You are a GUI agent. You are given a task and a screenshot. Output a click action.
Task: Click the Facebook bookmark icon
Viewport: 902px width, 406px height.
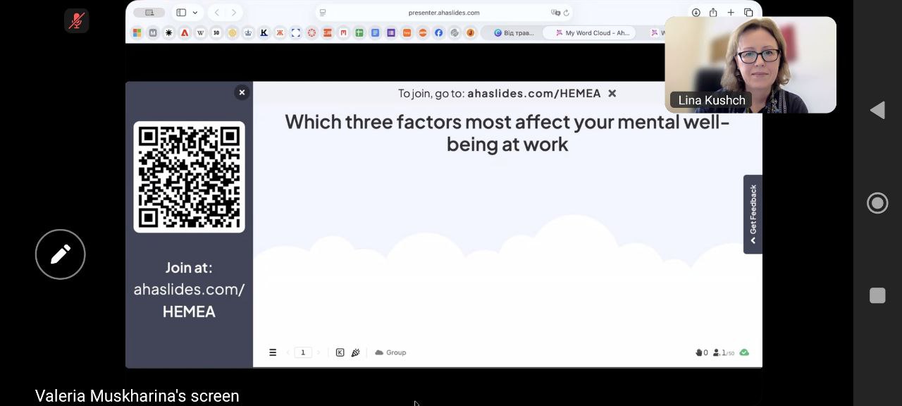pyautogui.click(x=438, y=32)
